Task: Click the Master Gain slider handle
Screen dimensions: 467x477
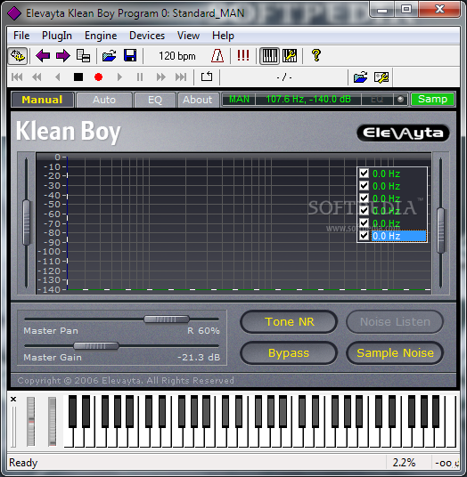Action: pyautogui.click(x=96, y=346)
